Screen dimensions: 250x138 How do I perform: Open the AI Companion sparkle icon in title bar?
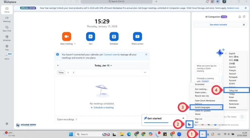[217, 1]
